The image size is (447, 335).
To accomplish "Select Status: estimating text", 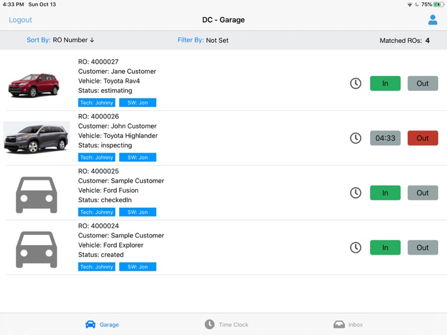I will pos(105,91).
